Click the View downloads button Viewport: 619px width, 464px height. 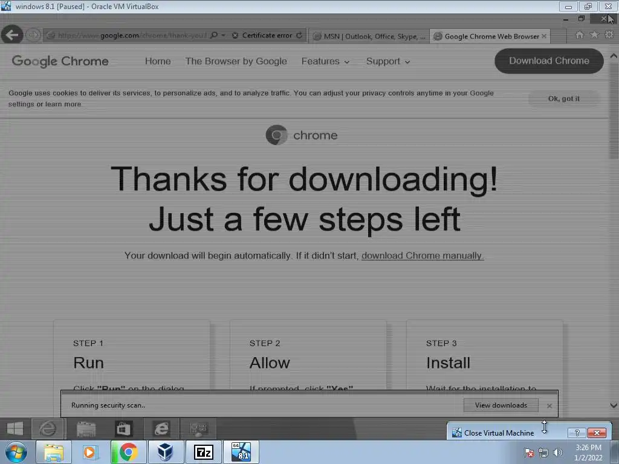501,405
